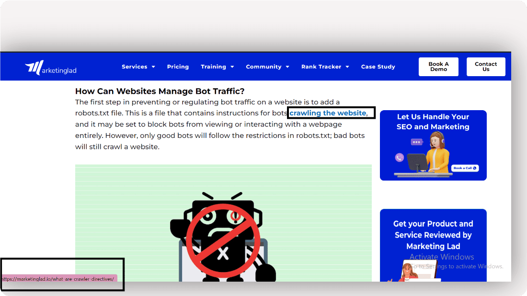Click the purple phone icon in SEO banner
This screenshot has height=296, width=527.
point(399,157)
